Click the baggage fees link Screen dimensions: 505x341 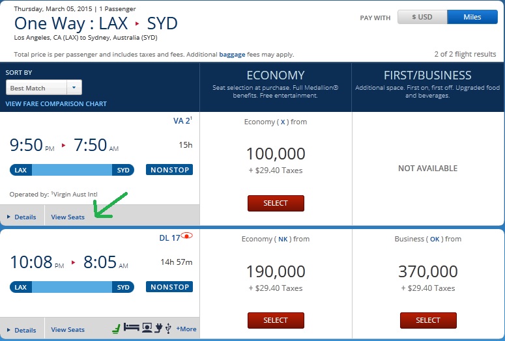click(x=233, y=54)
